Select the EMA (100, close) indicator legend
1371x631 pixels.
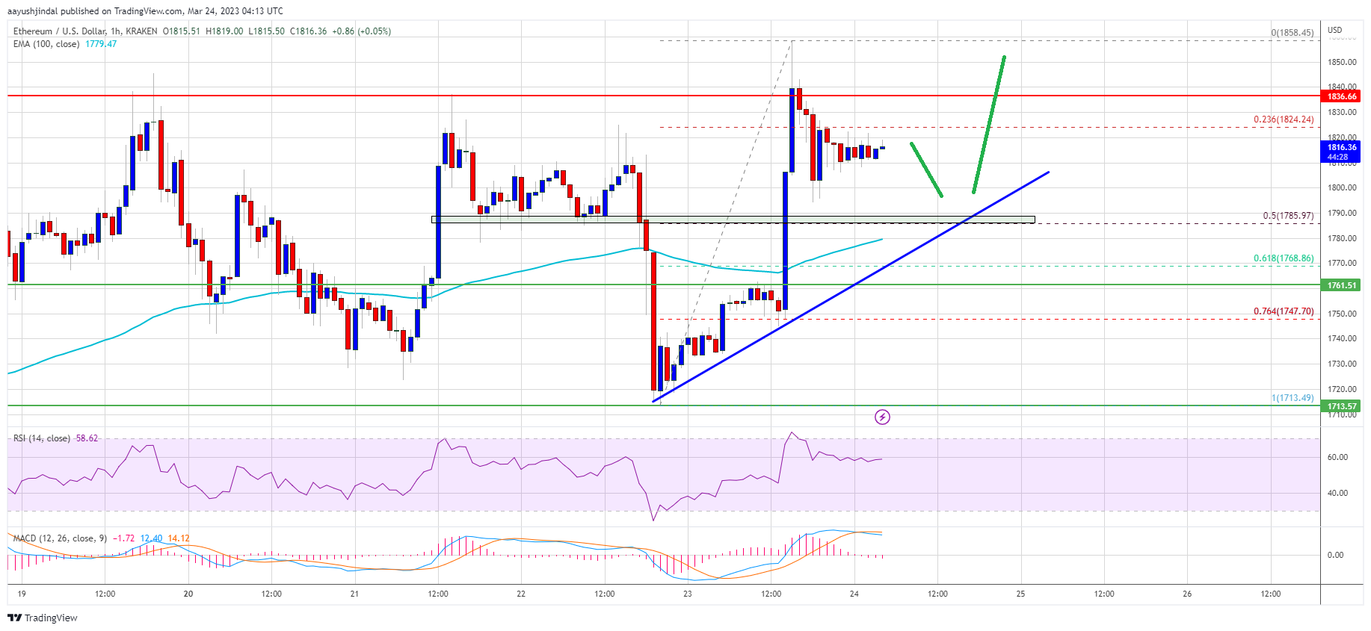click(x=46, y=44)
